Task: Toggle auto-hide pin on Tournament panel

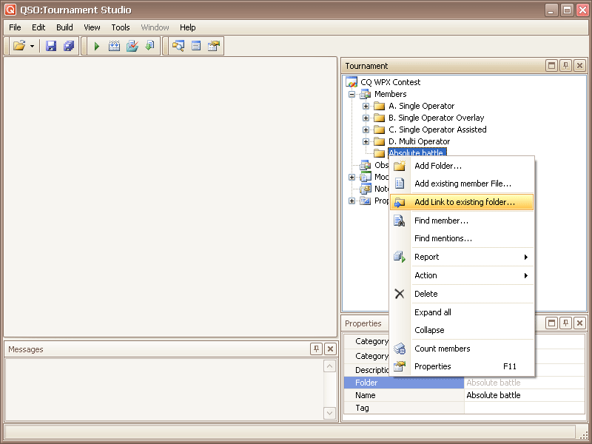Action: point(565,66)
